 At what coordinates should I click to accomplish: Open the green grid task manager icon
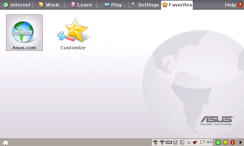218,142
